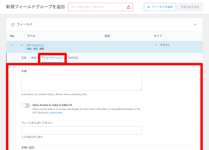Click the T text type icon
209x150 pixels.
[x=156, y=45]
